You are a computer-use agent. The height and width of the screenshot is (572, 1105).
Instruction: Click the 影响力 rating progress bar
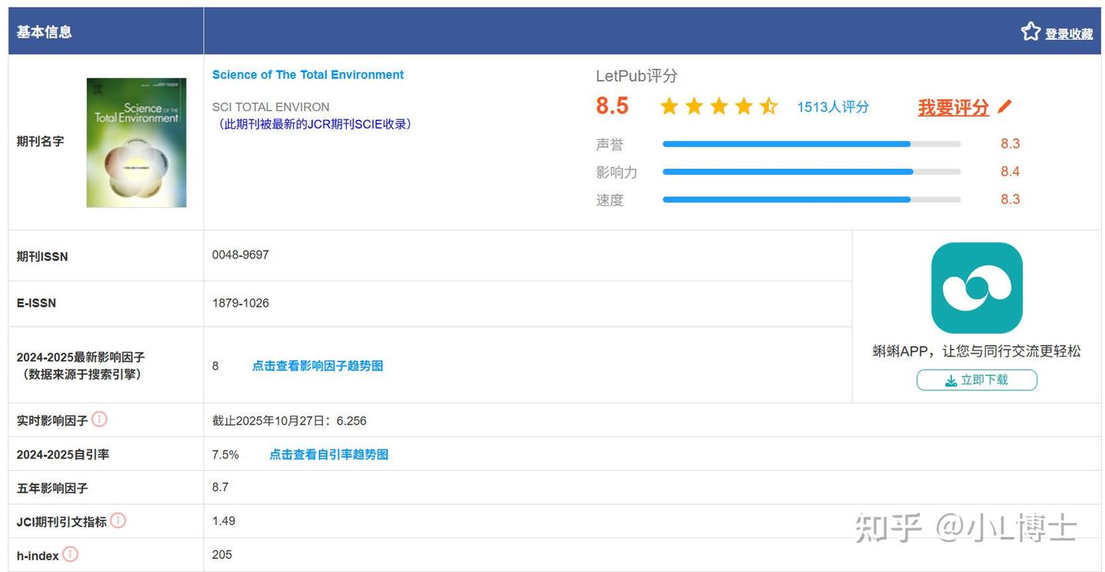pyautogui.click(x=811, y=172)
